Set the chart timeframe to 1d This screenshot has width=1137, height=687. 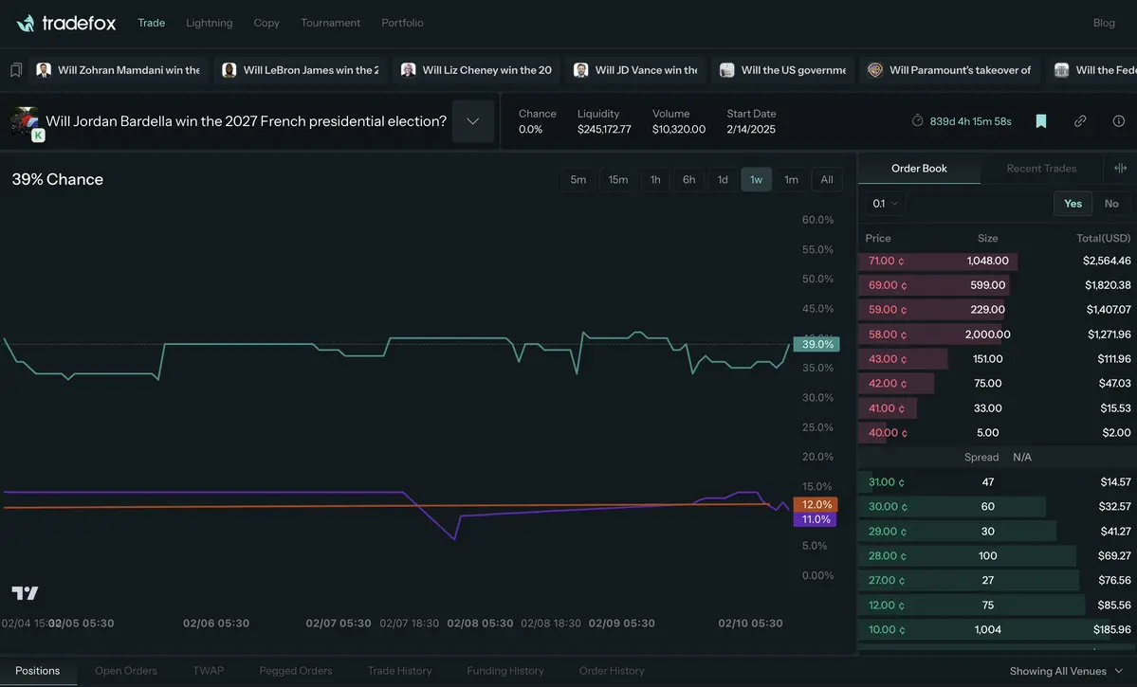point(723,180)
